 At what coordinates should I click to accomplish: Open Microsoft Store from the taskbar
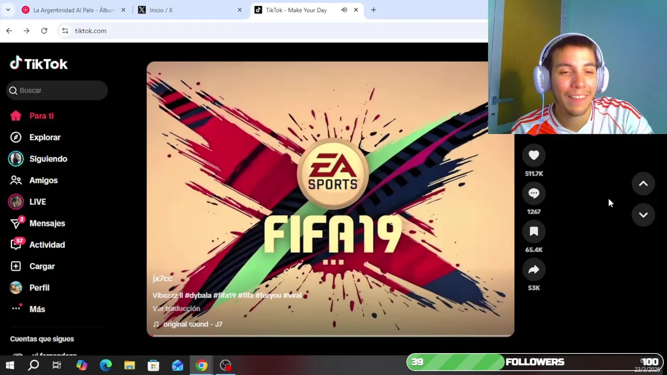[x=153, y=365]
